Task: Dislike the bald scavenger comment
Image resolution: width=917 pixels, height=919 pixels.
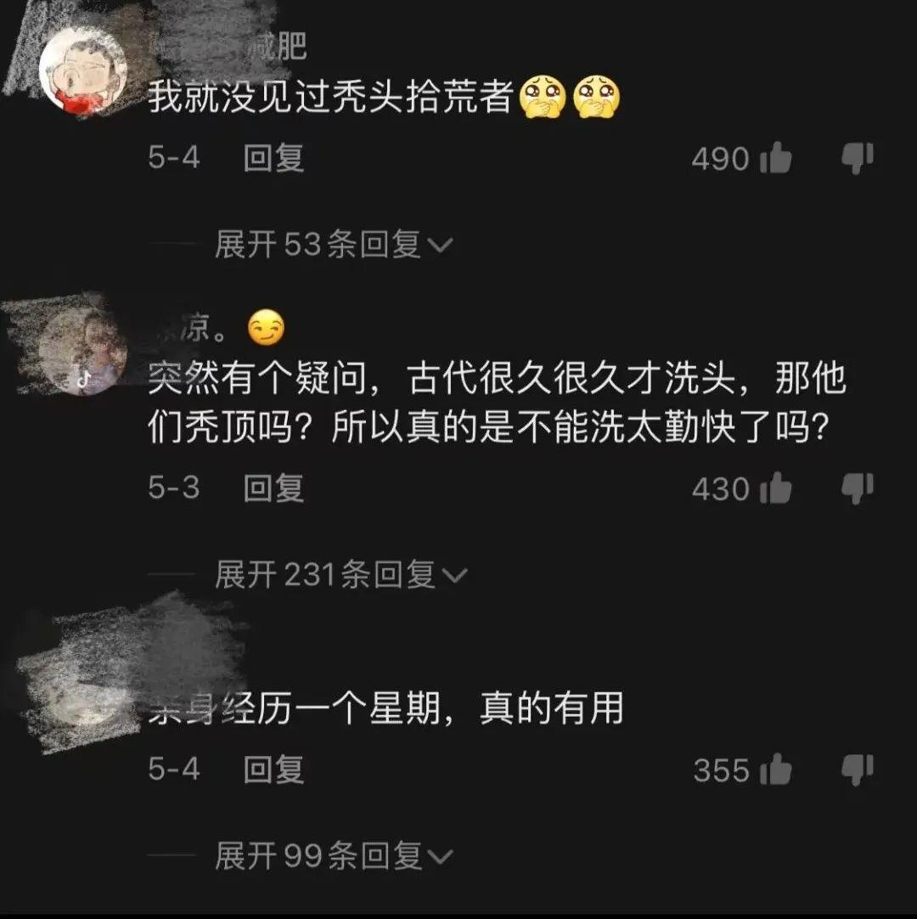Action: (x=858, y=158)
